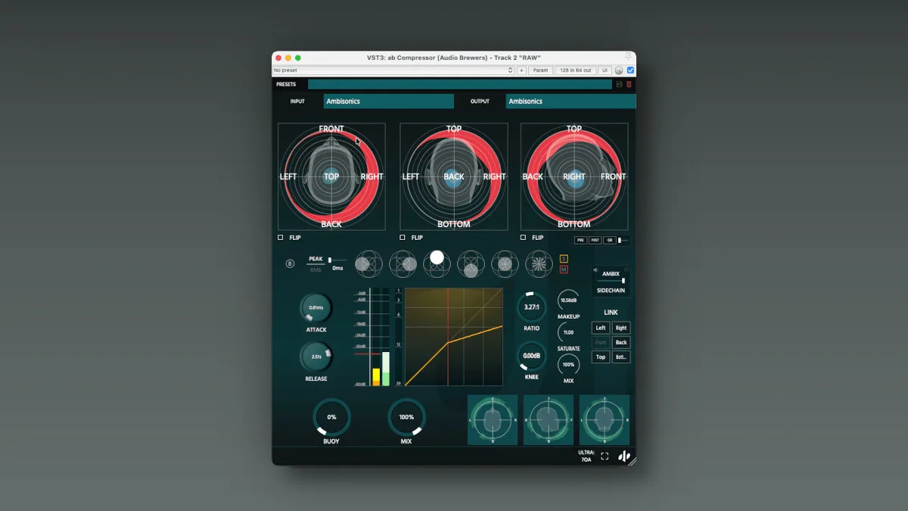Select the fourth bottom-lobe pattern icon
Image resolution: width=908 pixels, height=511 pixels.
(471, 263)
